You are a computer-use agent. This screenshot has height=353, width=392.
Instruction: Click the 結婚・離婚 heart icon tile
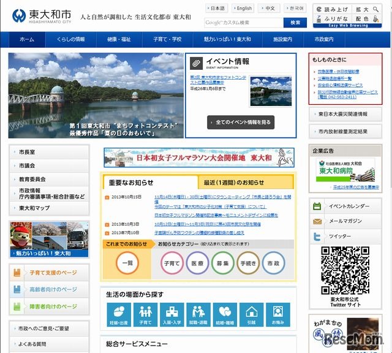tap(225, 314)
